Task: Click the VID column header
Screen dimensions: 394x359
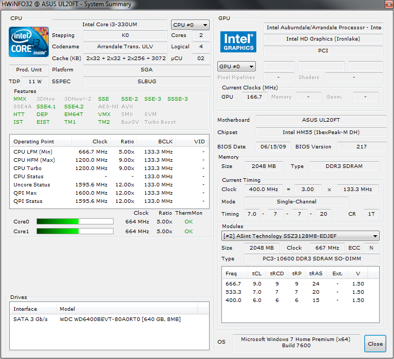Action: coord(192,141)
